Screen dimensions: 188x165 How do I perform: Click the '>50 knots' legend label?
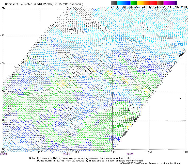181,7
